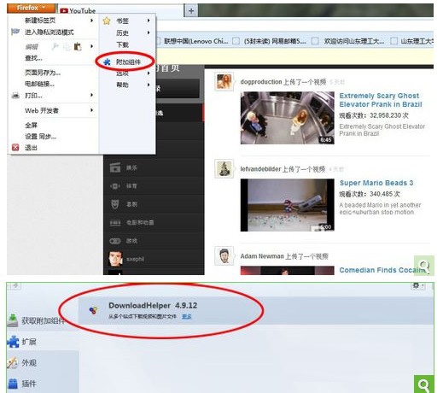Image resolution: width=443 pixels, height=393 pixels.
Task: Click the dogproduction channel avatar
Action: coord(224,81)
